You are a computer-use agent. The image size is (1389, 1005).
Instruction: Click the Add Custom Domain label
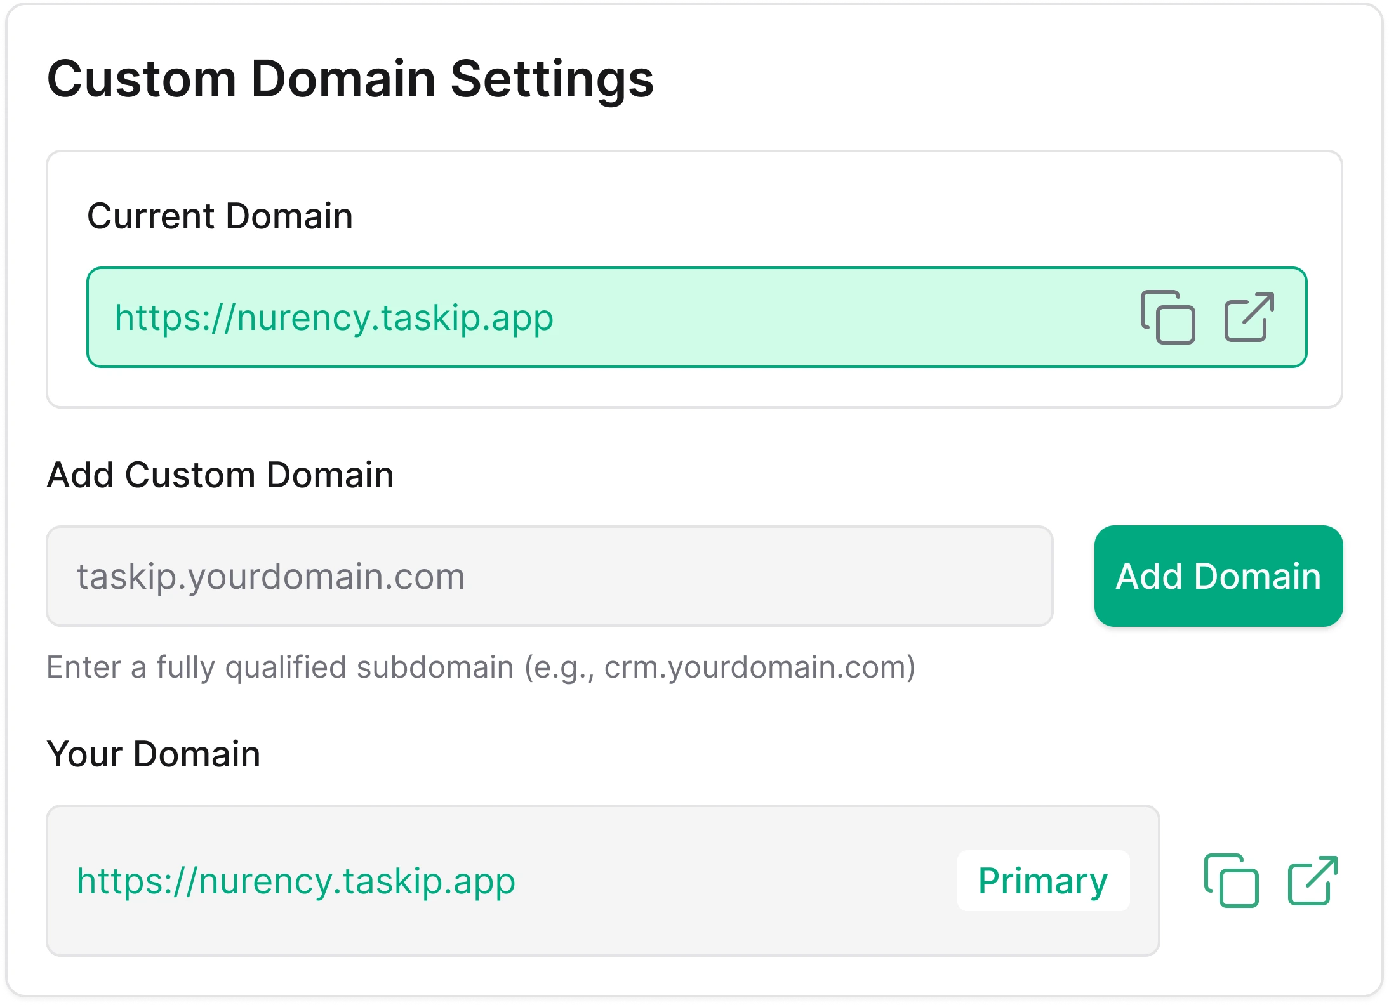220,475
